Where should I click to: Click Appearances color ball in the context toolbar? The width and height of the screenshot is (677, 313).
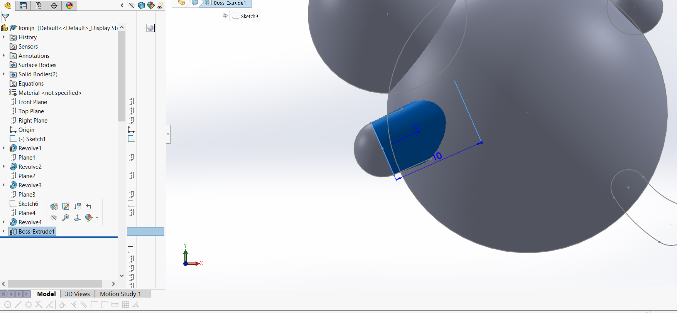click(x=89, y=218)
